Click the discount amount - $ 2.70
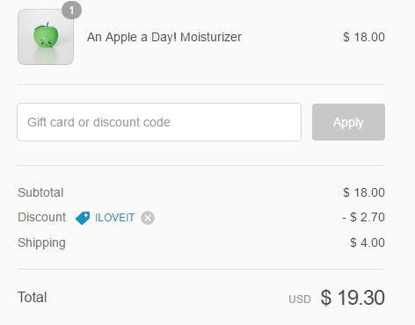Viewport: 415px width, 325px height. click(363, 217)
